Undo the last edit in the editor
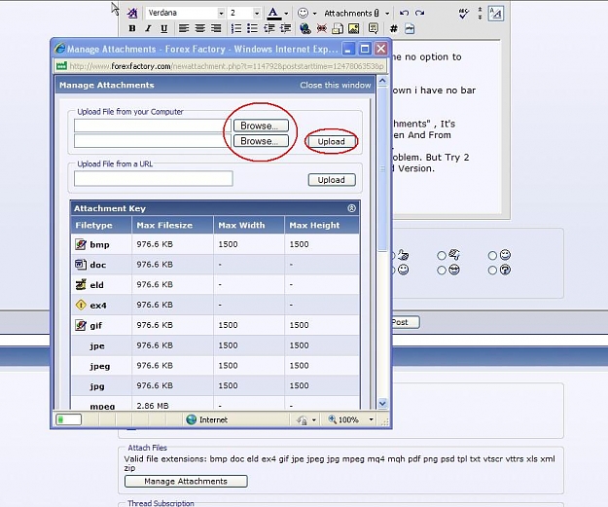 point(404,13)
